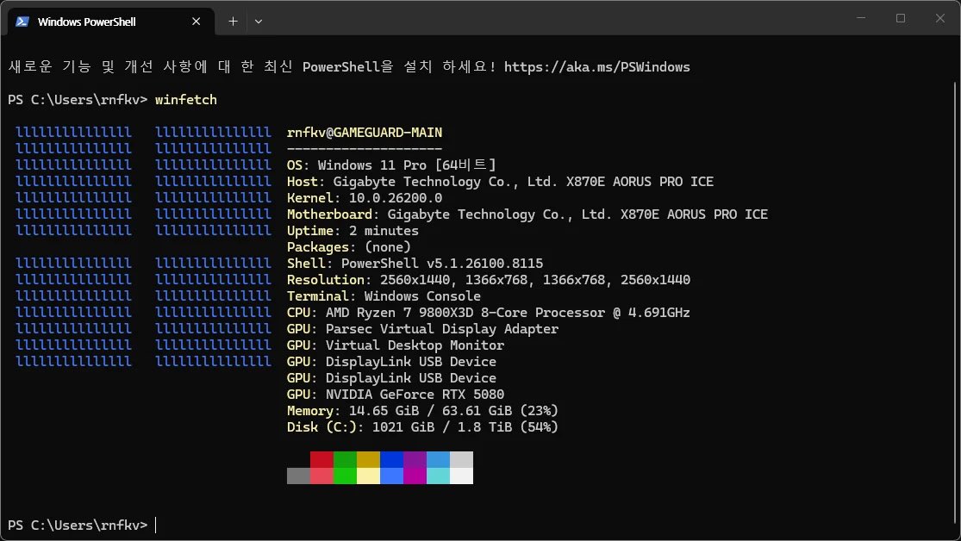Image resolution: width=961 pixels, height=541 pixels.
Task: Click the Packages: (none) line
Action: 349,247
